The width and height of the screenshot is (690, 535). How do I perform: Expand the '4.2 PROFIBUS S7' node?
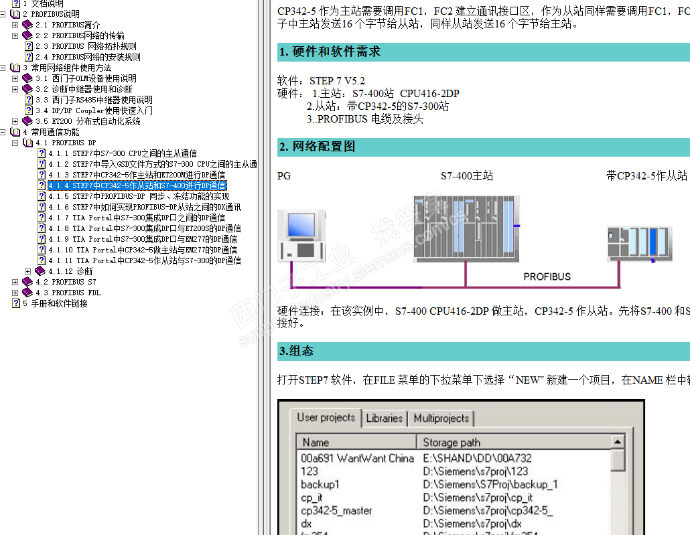[15, 282]
